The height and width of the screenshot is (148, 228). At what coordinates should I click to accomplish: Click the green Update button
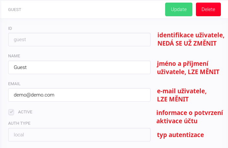pos(179,9)
